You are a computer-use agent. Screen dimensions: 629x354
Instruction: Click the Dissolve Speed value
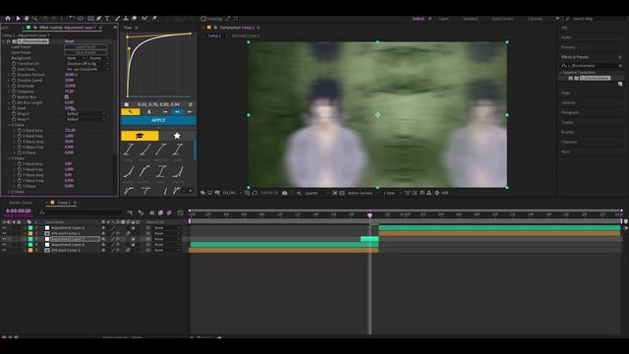point(69,81)
